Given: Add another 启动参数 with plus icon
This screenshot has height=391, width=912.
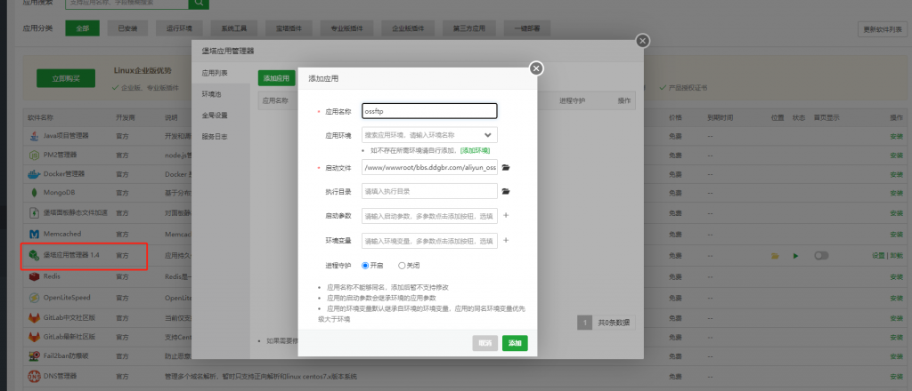Looking at the screenshot, I should 506,216.
